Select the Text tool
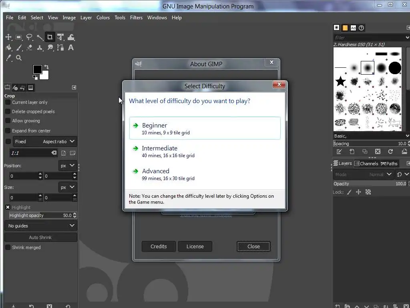The height and width of the screenshot is (308, 410). pyautogui.click(x=70, y=48)
